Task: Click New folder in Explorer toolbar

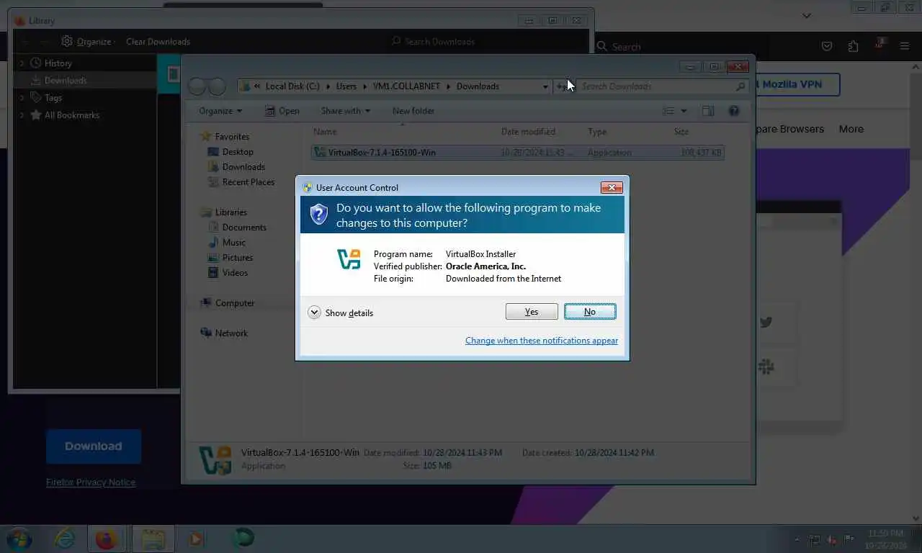Action: click(x=413, y=111)
